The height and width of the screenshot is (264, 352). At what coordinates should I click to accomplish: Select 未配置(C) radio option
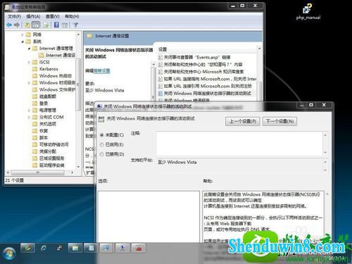point(112,135)
